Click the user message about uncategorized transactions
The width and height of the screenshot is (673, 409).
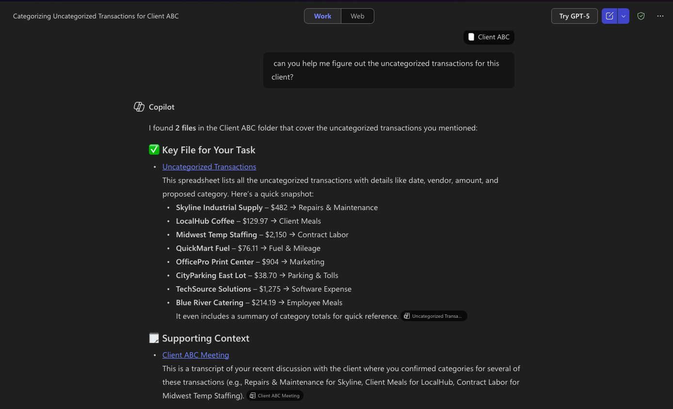[389, 70]
